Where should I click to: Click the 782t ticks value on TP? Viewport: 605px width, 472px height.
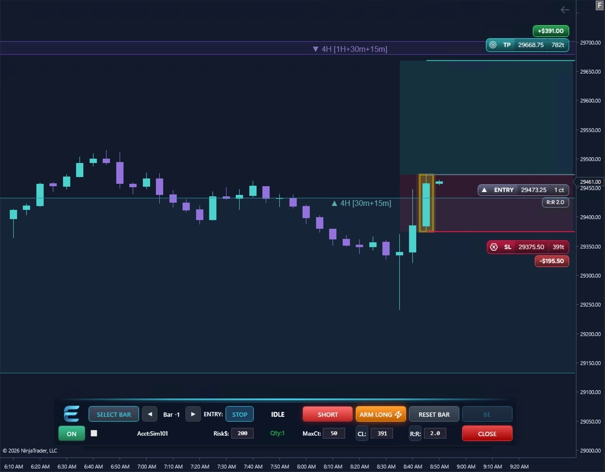pos(558,45)
